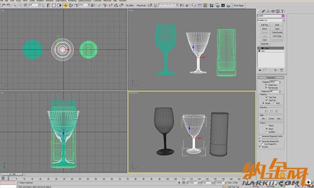
Task: Toggle the Smooth checkbox
Action: (x=260, y=146)
